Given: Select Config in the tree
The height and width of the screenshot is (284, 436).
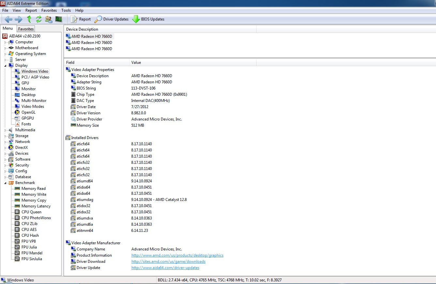Looking at the screenshot, I should pyautogui.click(x=21, y=171).
